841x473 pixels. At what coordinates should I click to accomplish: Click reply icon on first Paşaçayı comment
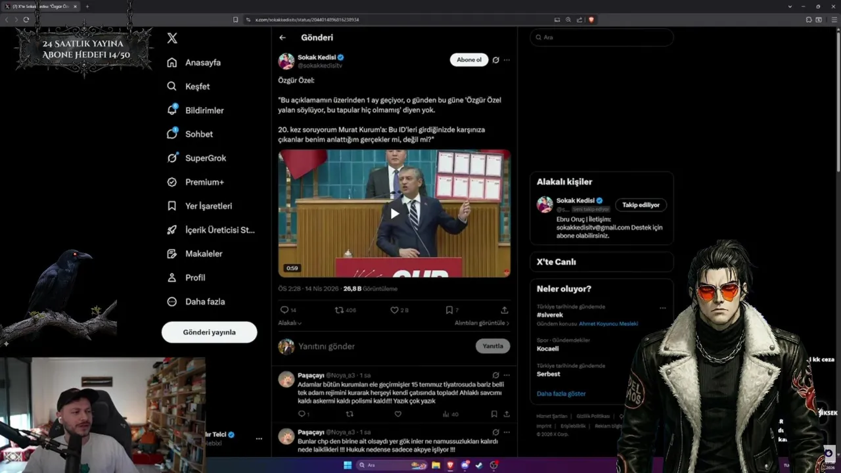[x=303, y=414]
